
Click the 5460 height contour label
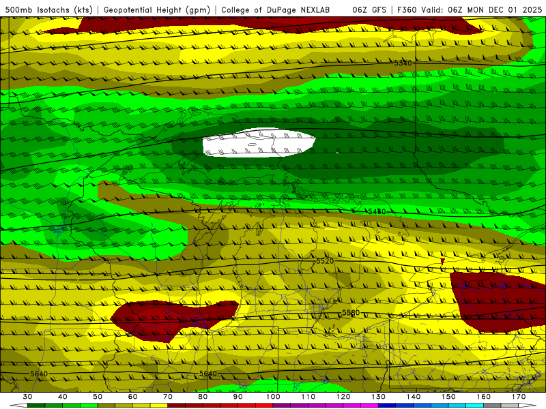click(x=377, y=211)
